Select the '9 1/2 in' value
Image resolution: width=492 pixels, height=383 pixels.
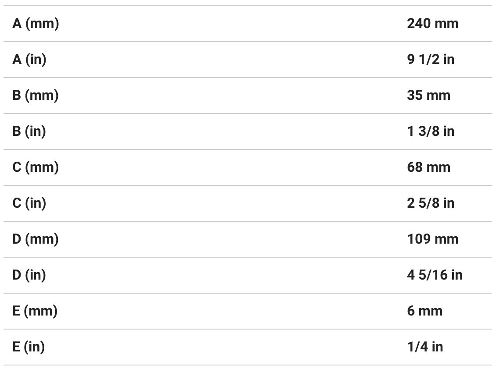(x=430, y=60)
